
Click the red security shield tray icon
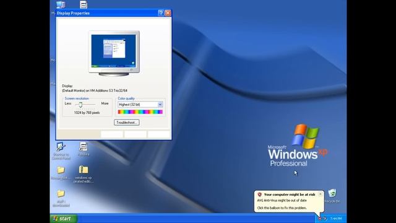click(x=320, y=219)
